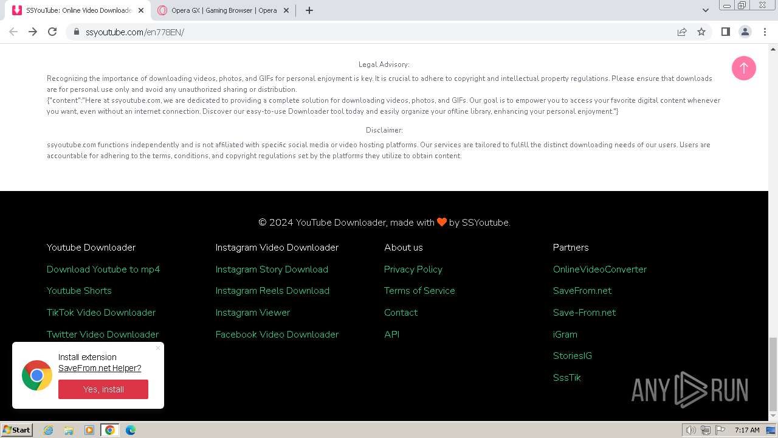Go forward to the next page
This screenshot has height=438, width=778.
click(x=33, y=32)
